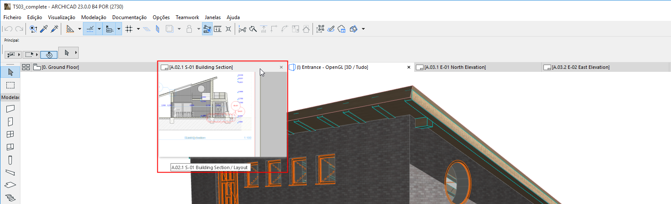Close the Entrance OpenGL 3D tab

pos(409,67)
